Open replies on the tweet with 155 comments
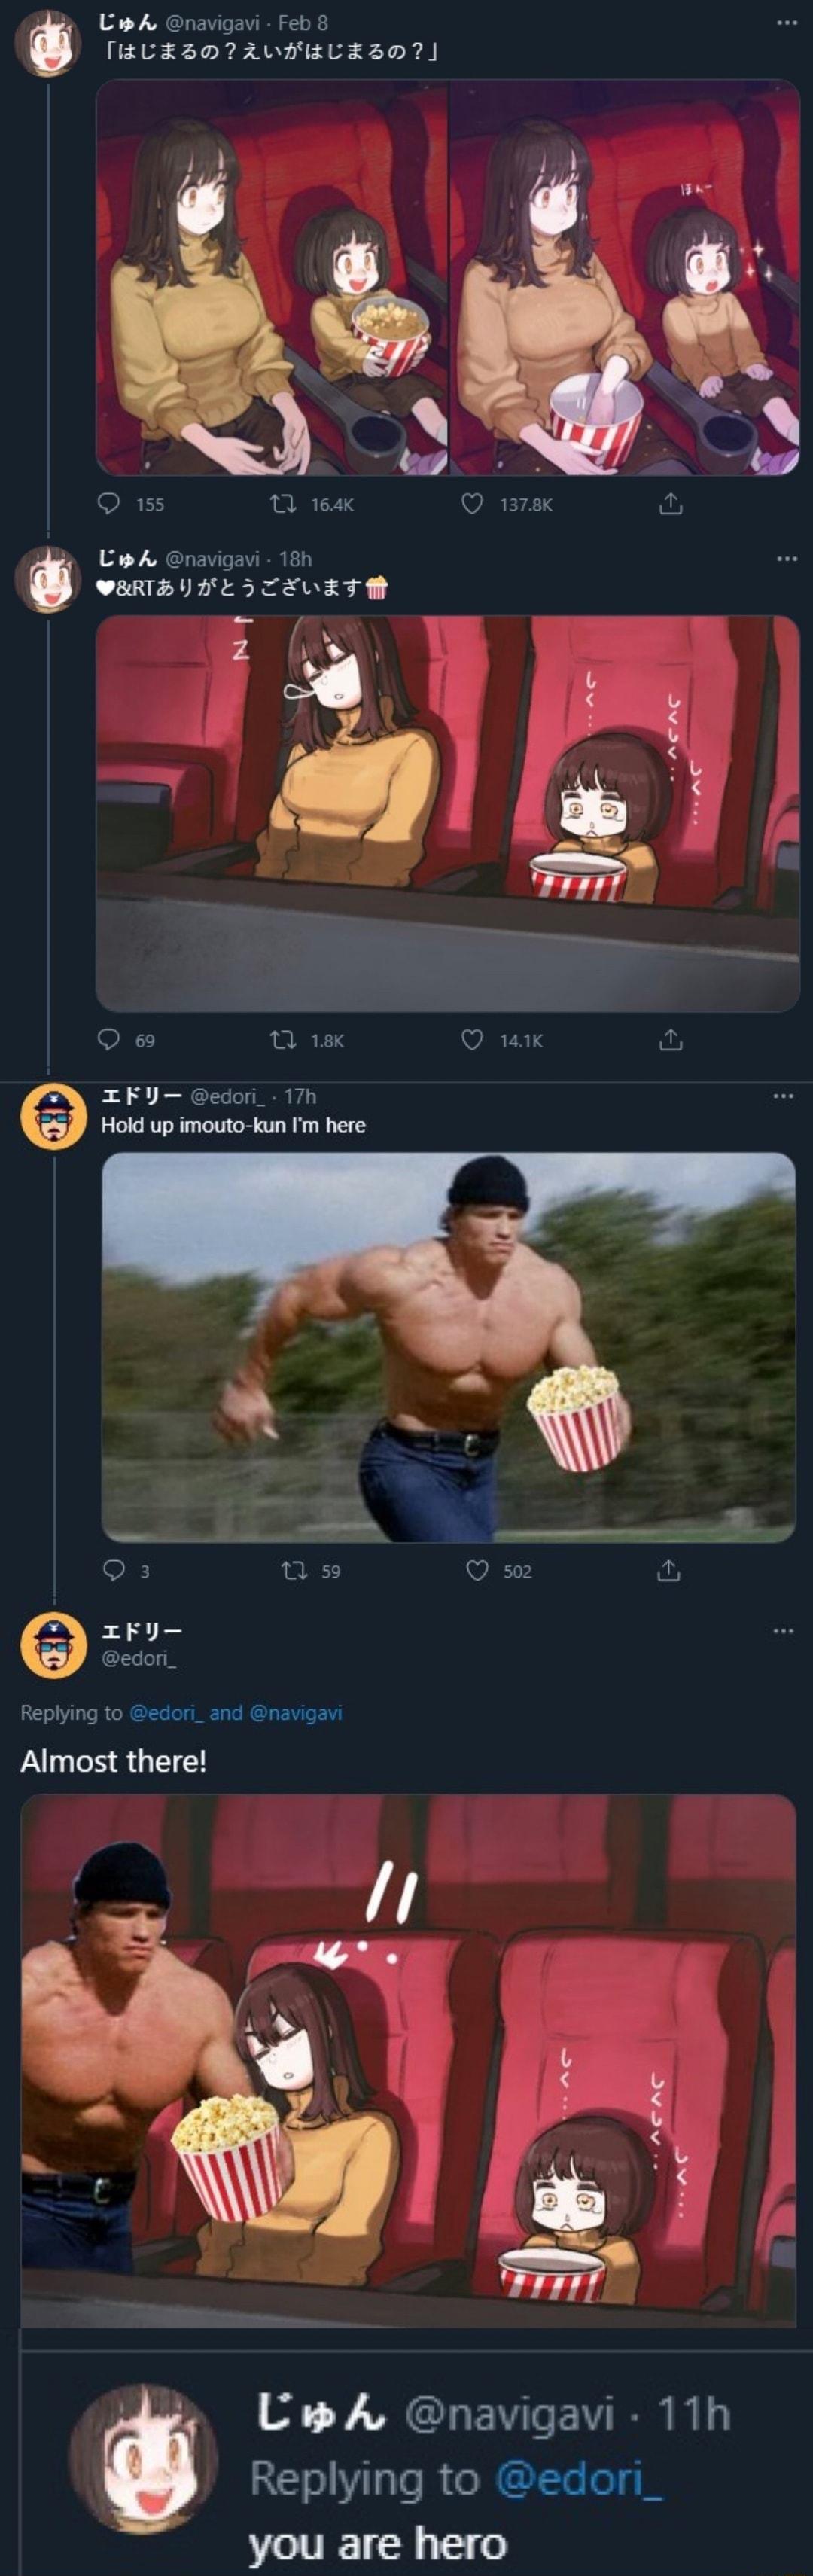The height and width of the screenshot is (2576, 813). click(108, 504)
